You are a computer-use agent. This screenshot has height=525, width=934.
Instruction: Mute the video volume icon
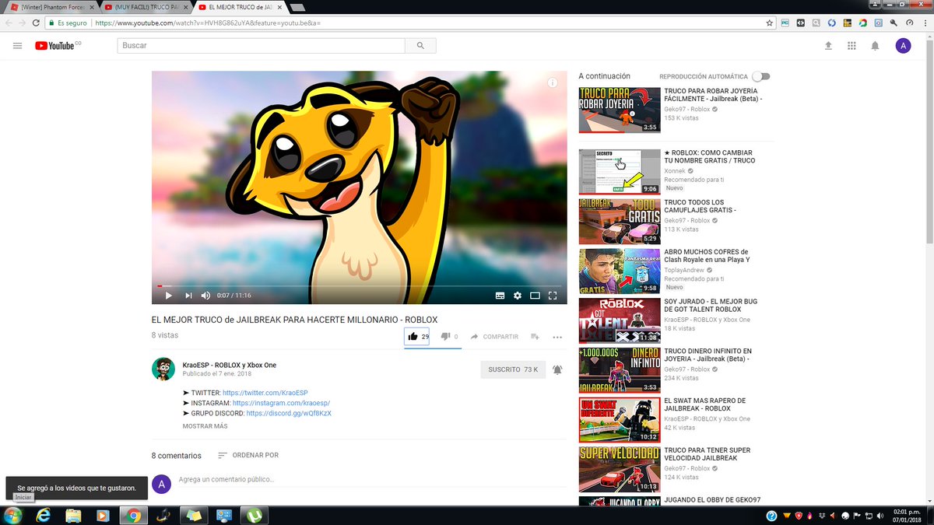(206, 296)
